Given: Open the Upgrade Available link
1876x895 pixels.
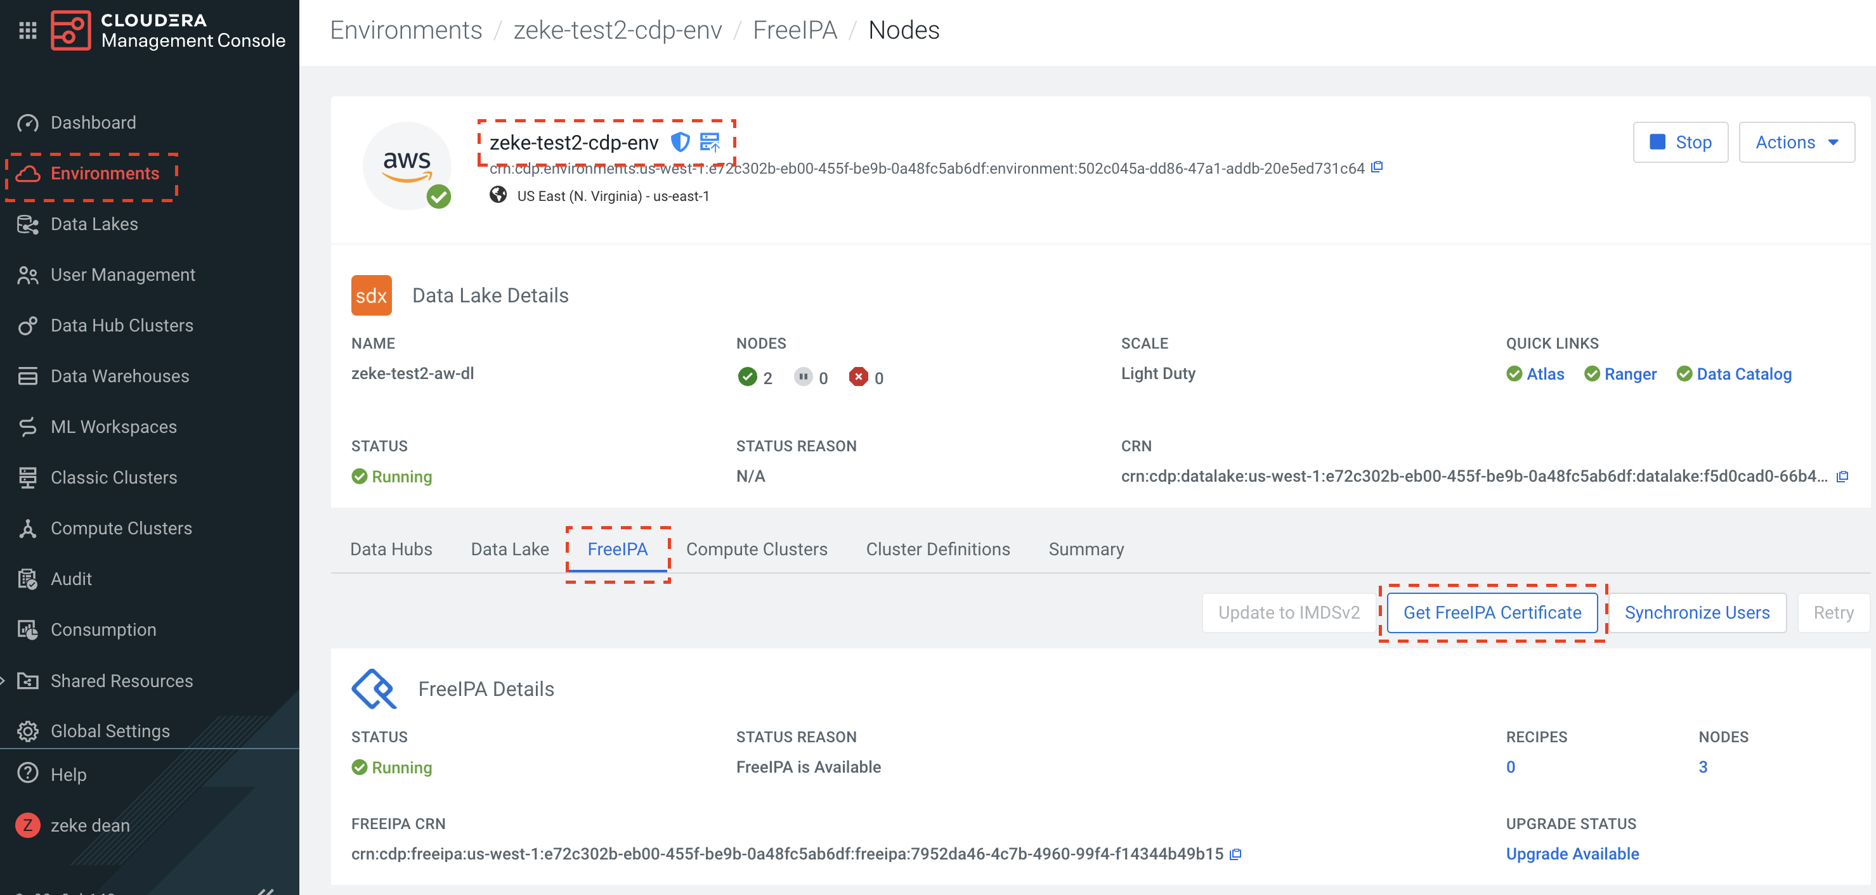Looking at the screenshot, I should [x=1572, y=854].
